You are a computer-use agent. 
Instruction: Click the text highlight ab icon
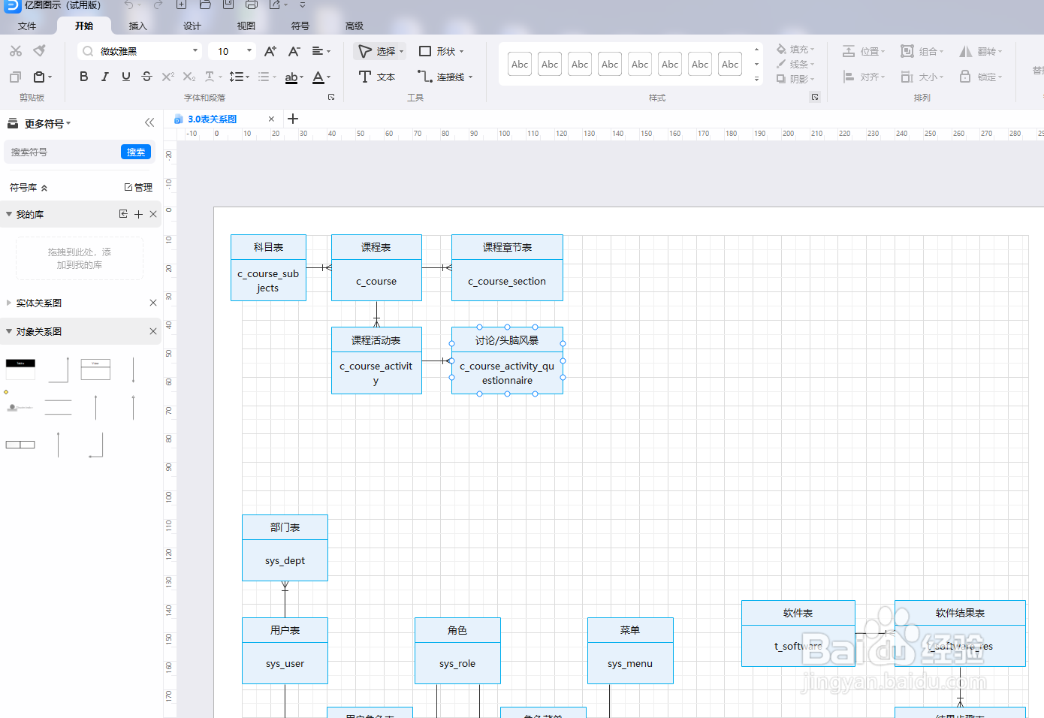[x=291, y=77]
